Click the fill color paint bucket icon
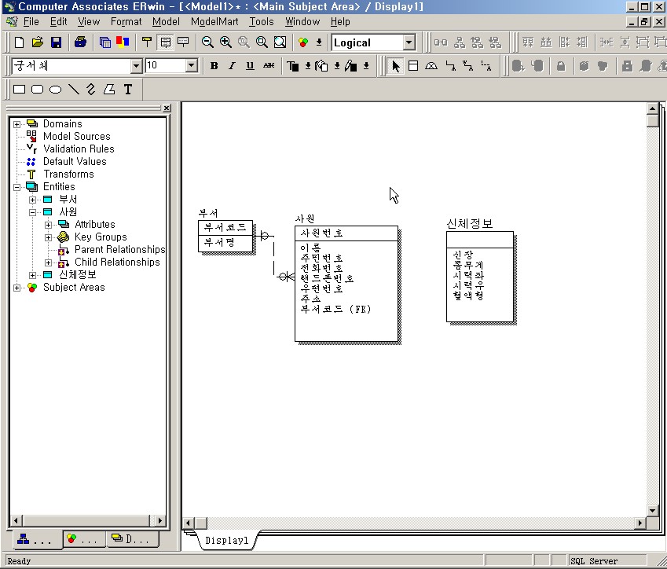Screen dimensions: 667x569 coord(321,66)
